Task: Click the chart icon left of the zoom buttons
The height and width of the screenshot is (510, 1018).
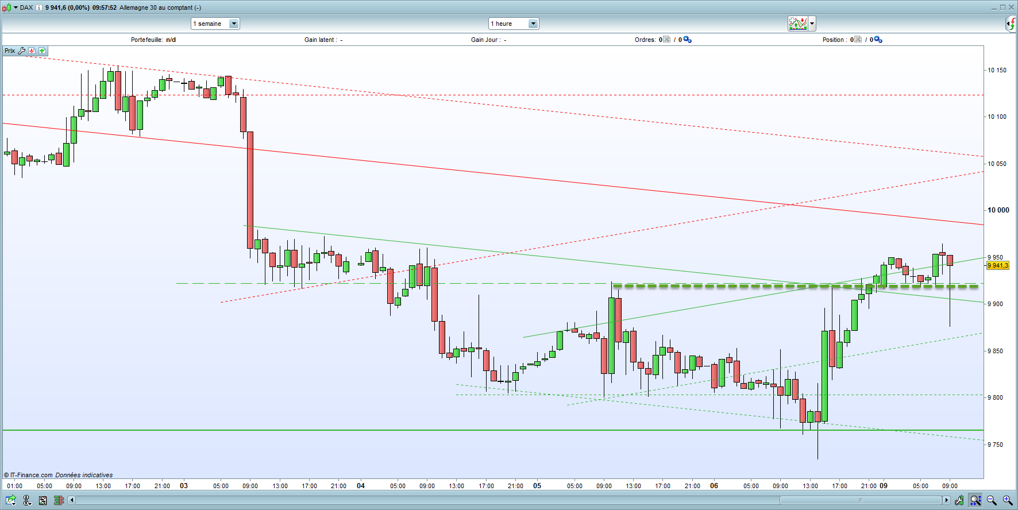Action: coord(959,500)
